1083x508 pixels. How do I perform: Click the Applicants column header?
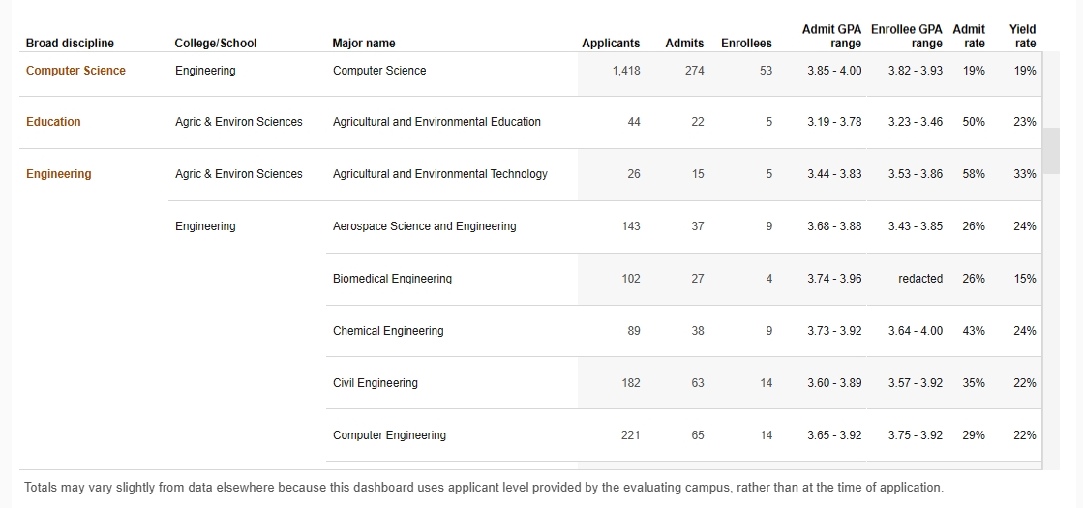pos(611,44)
